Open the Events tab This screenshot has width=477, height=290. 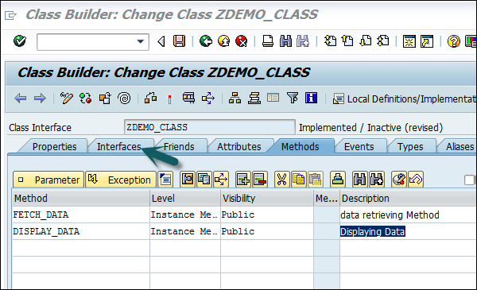[x=359, y=146]
